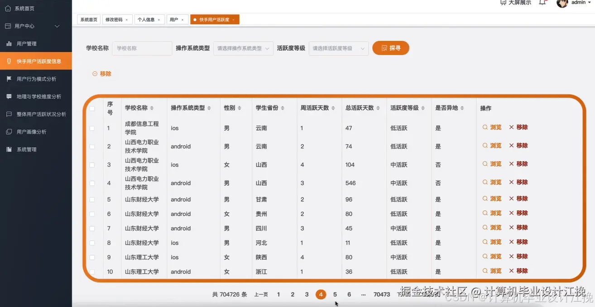Click 陕西 province cell

pos(261,257)
